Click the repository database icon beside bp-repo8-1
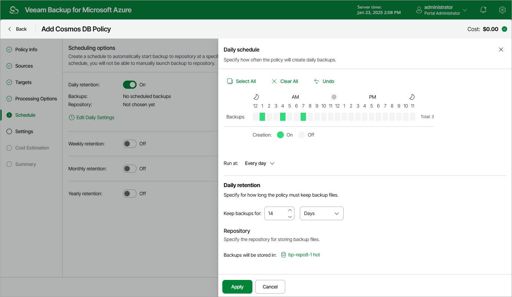 pos(283,255)
